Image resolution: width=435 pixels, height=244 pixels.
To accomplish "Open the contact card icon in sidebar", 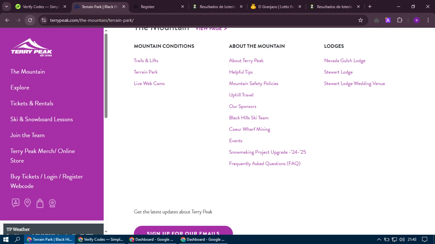I will (16, 203).
